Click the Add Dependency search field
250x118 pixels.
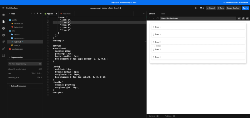tap(23, 64)
